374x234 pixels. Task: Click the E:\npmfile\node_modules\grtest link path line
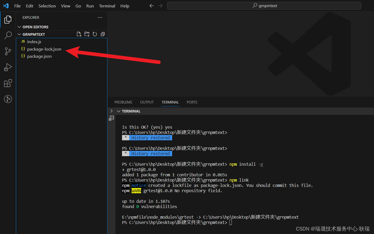pos(210,217)
